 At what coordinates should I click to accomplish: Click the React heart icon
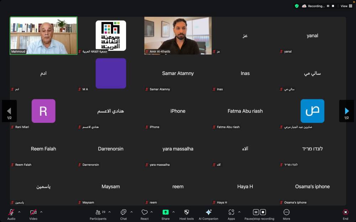[x=144, y=212]
